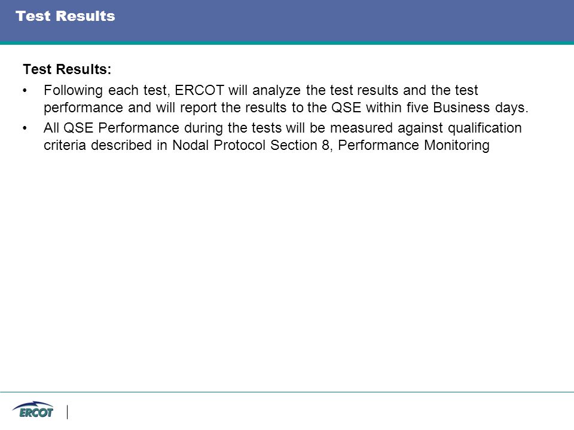Viewport: 574px width, 430px height.
Task: Click the white 'Test Results' slide title
Action: (x=65, y=16)
